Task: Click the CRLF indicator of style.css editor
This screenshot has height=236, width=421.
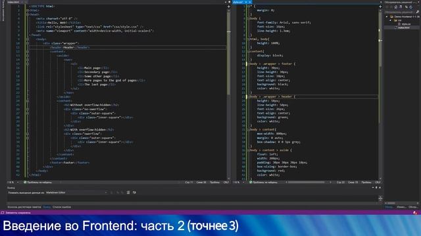Action: tap(378, 182)
